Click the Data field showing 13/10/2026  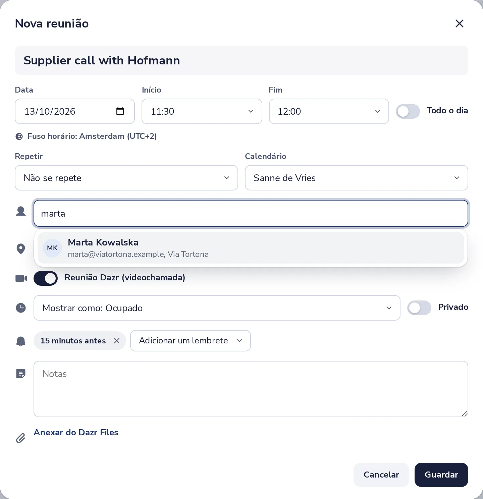tap(75, 111)
